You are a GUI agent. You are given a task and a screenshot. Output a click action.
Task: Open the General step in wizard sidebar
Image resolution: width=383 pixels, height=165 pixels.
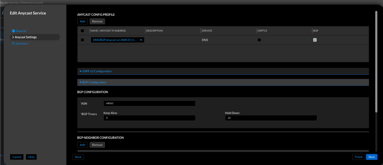(x=21, y=31)
